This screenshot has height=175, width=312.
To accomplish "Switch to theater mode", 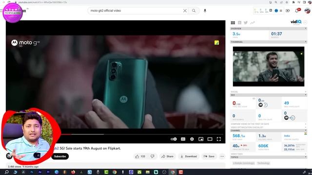I will pos(210,139).
